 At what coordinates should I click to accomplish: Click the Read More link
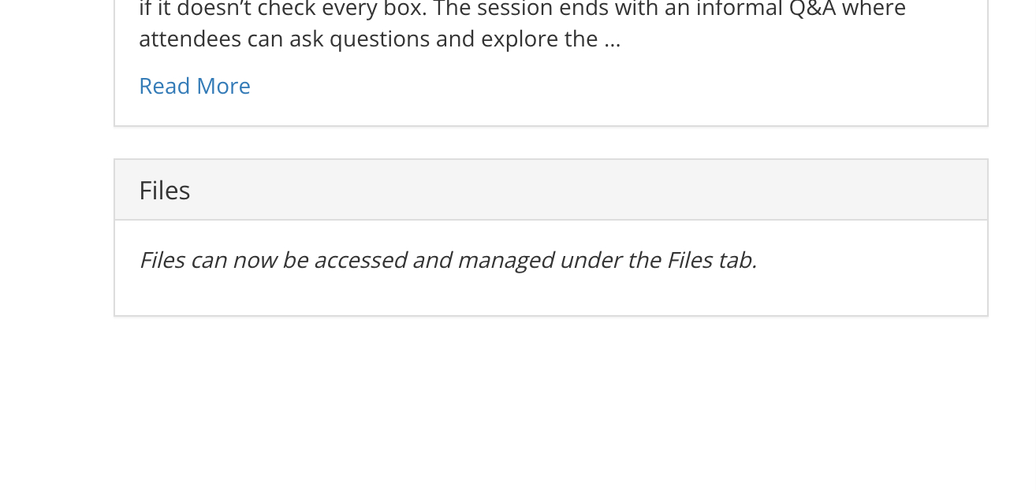(194, 86)
